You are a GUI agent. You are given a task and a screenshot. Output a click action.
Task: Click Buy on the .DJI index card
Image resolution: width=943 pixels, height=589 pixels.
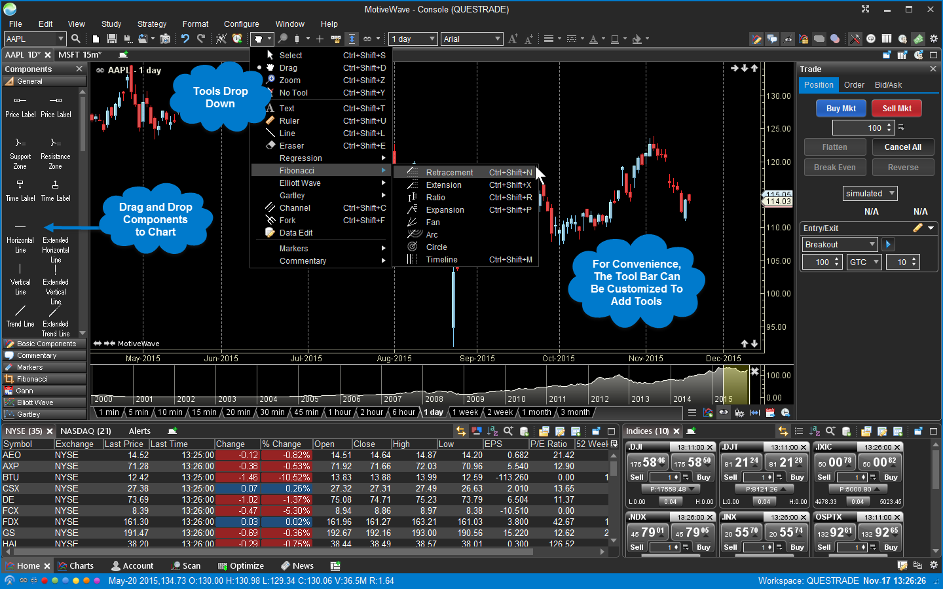(703, 477)
